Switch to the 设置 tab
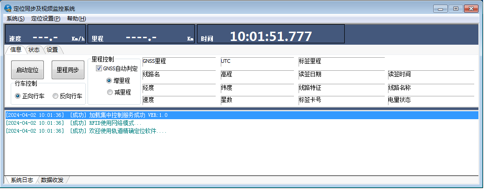Viewport: 484px width, 189px height. pos(52,50)
